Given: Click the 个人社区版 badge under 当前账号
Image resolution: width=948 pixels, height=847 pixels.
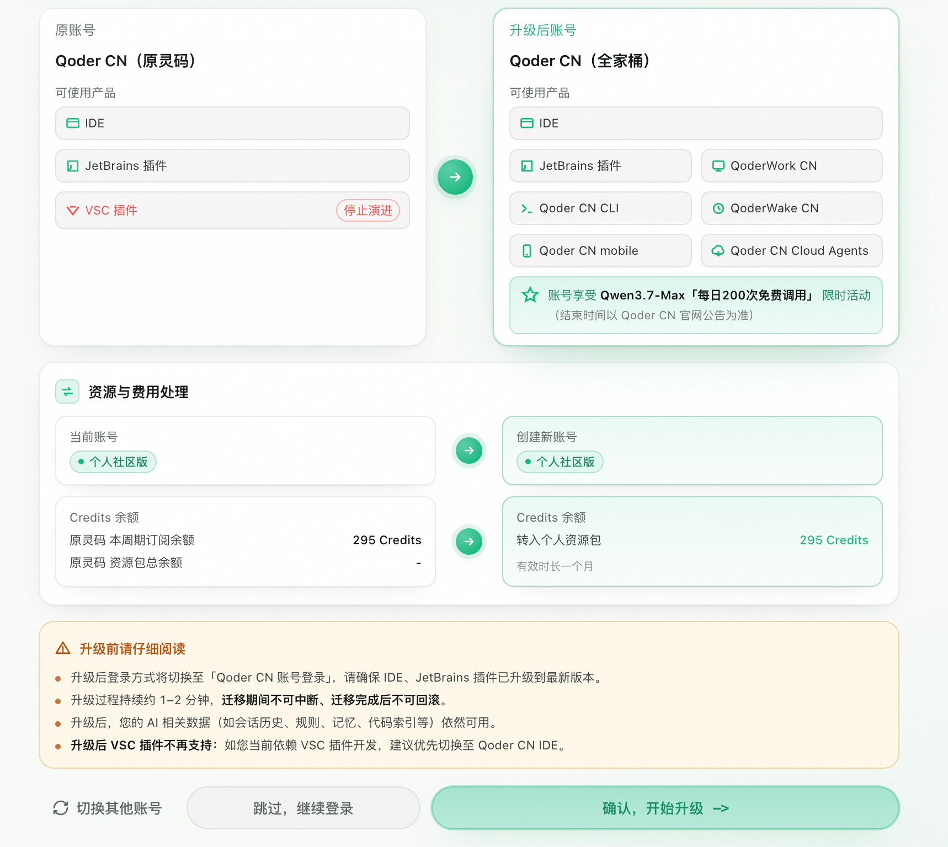Looking at the screenshot, I should click(113, 462).
